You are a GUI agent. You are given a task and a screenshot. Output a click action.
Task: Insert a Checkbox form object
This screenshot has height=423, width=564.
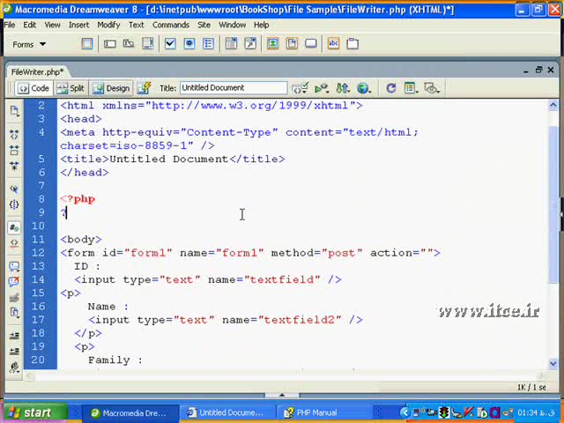pyautogui.click(x=170, y=44)
